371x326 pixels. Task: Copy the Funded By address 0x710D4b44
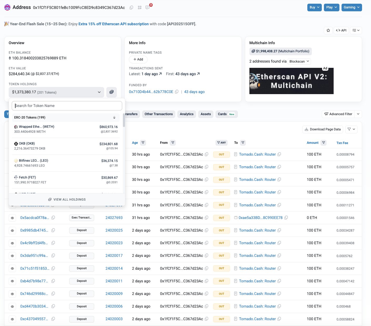[177, 91]
